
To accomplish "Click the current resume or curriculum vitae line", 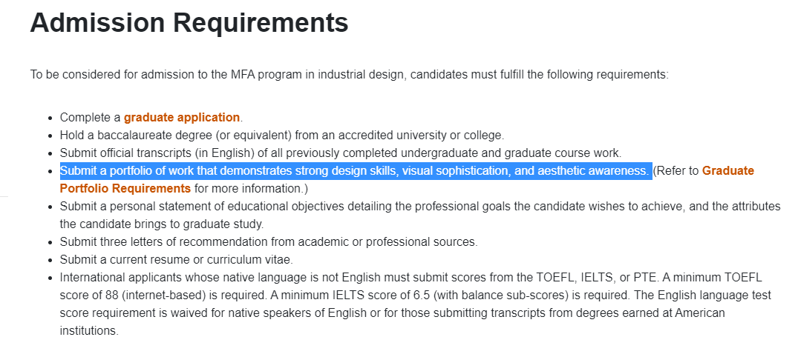I will [177, 259].
